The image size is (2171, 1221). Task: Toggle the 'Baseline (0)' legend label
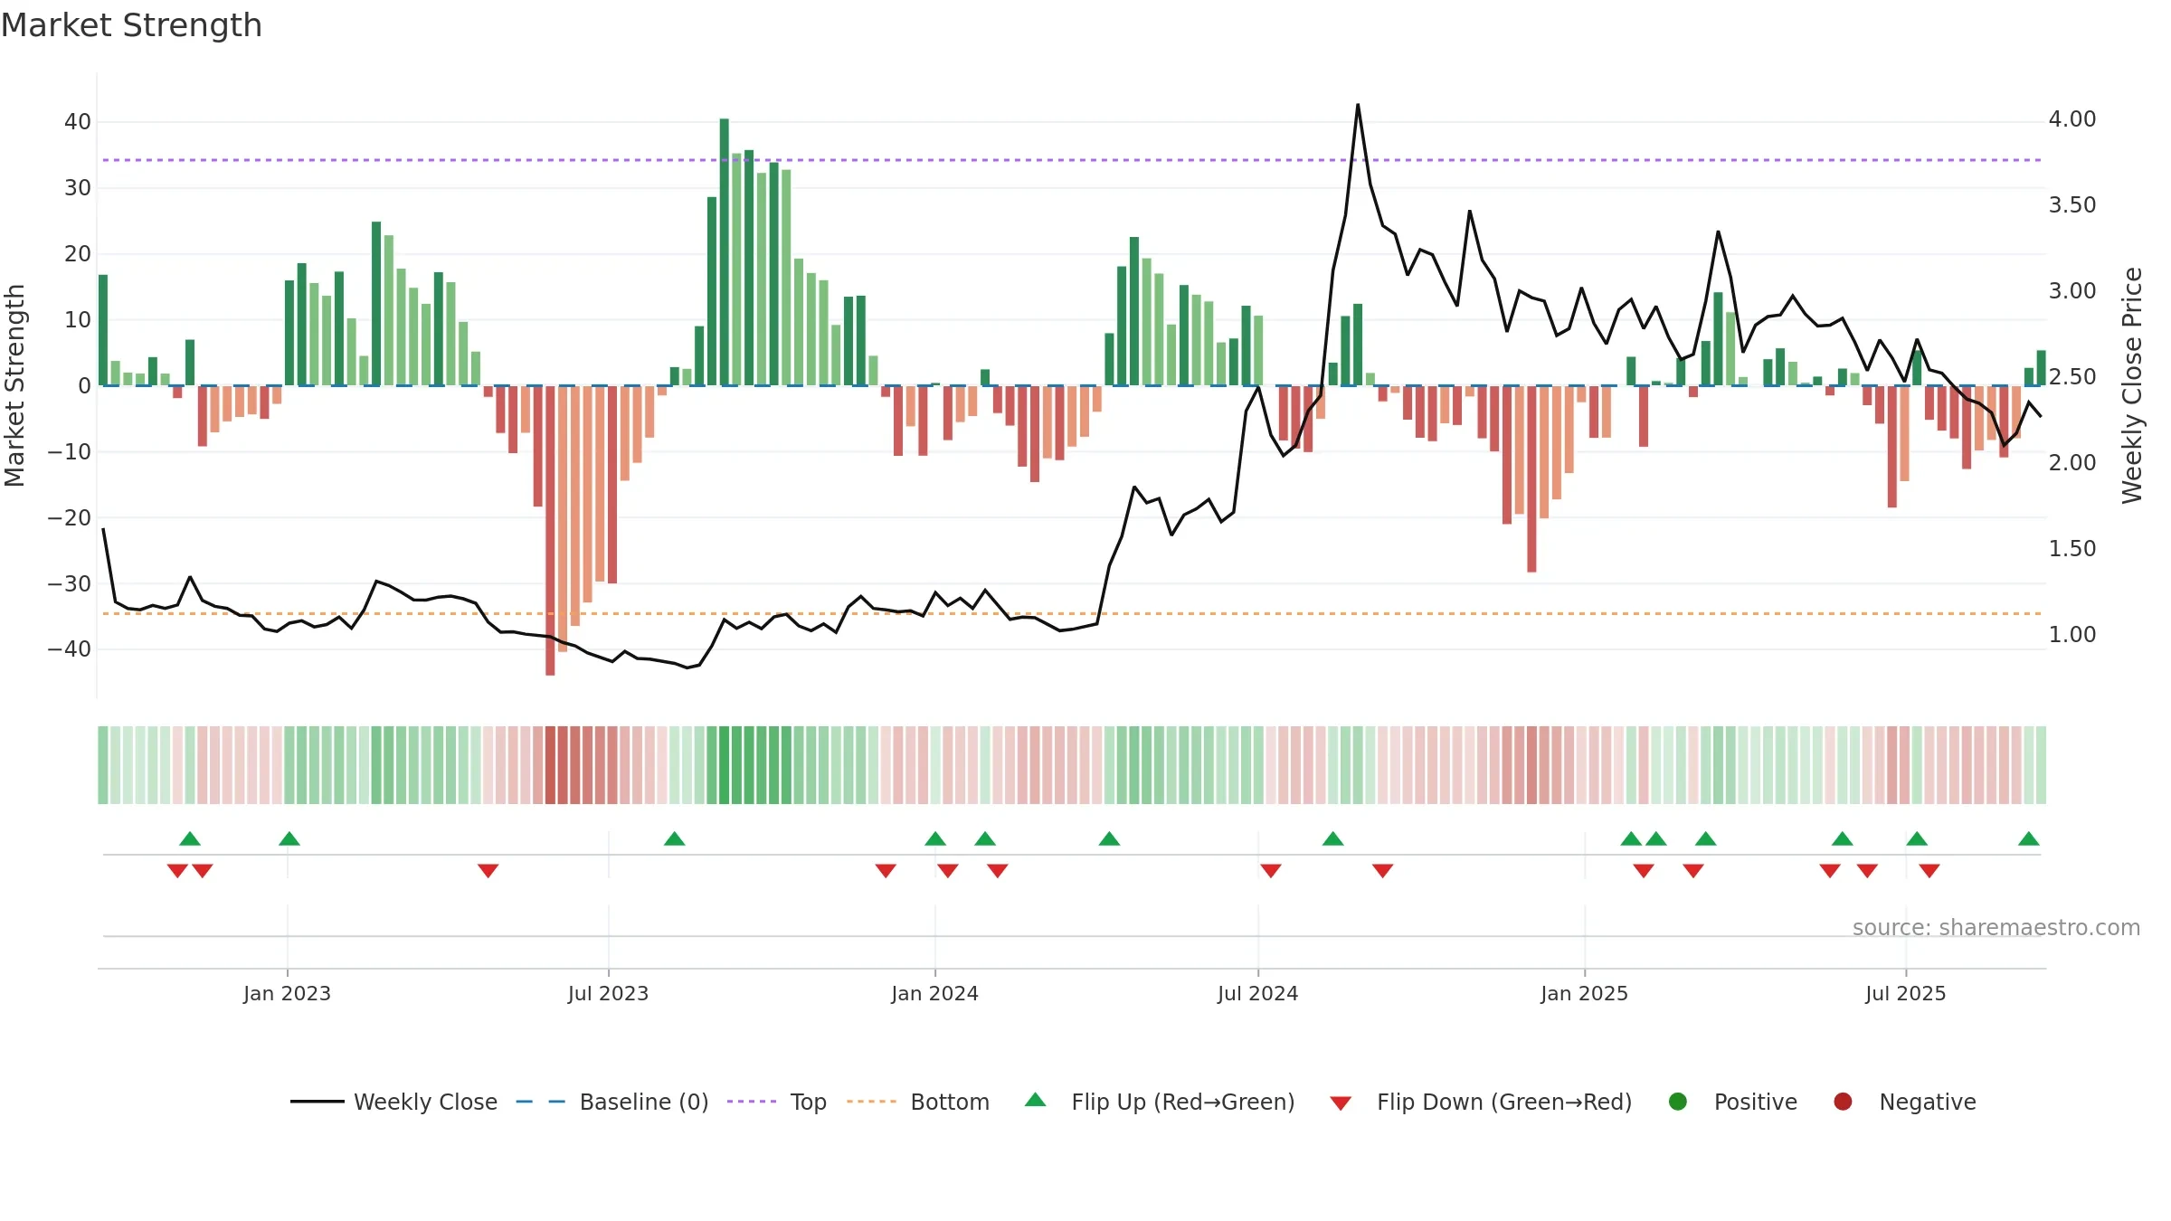pyautogui.click(x=644, y=1102)
